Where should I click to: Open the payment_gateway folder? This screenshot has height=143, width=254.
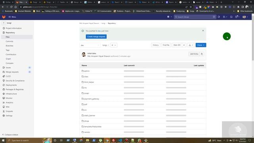point(92,99)
